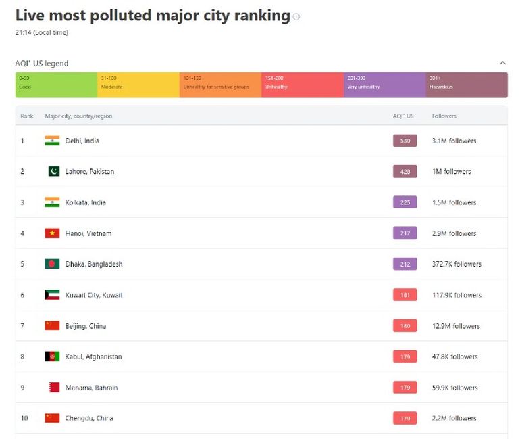Click the Rank column header
Screen dimensions: 520x439
click(x=27, y=116)
